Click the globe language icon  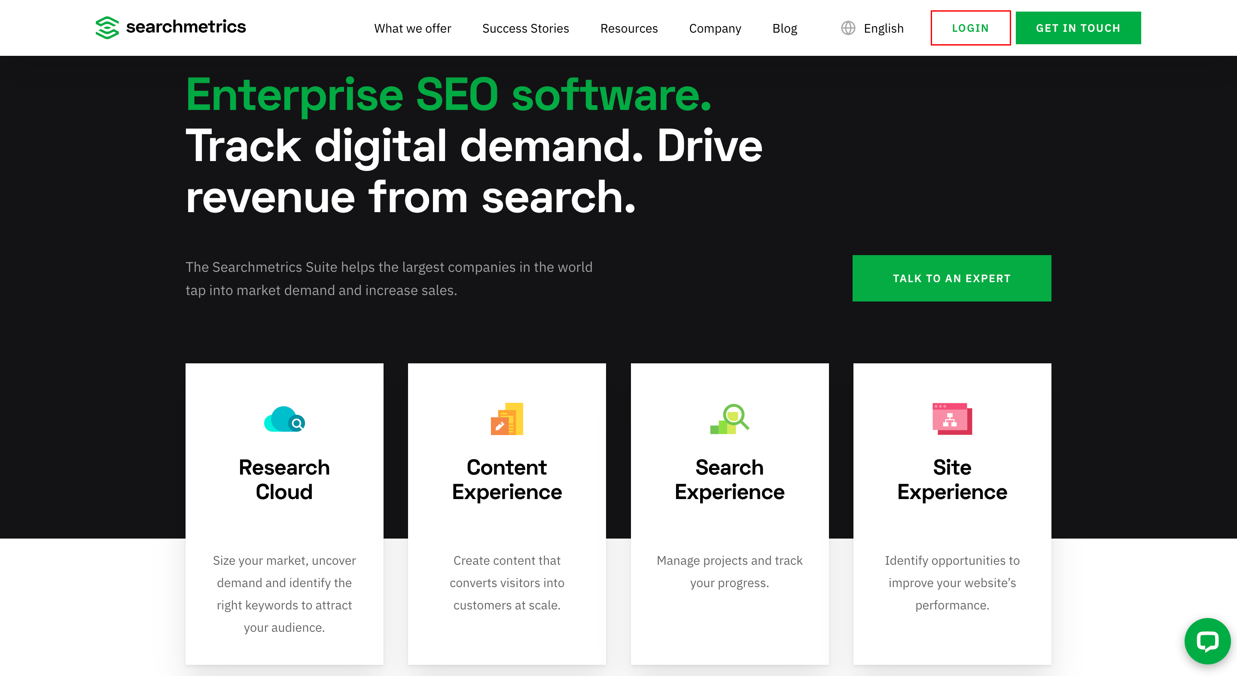click(848, 28)
